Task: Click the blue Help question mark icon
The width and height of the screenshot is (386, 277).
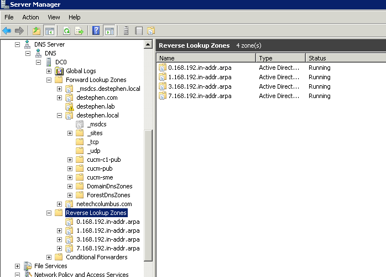Action: tap(96, 31)
